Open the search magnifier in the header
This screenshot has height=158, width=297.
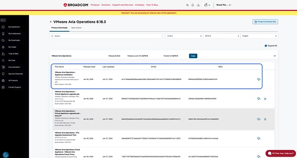coord(187,5)
